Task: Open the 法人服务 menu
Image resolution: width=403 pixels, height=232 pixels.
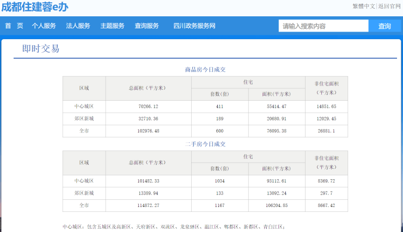Action: (x=78, y=26)
